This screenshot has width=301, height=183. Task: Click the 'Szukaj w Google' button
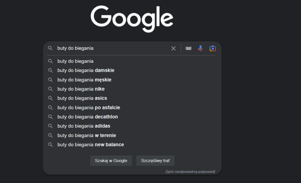coord(111,161)
